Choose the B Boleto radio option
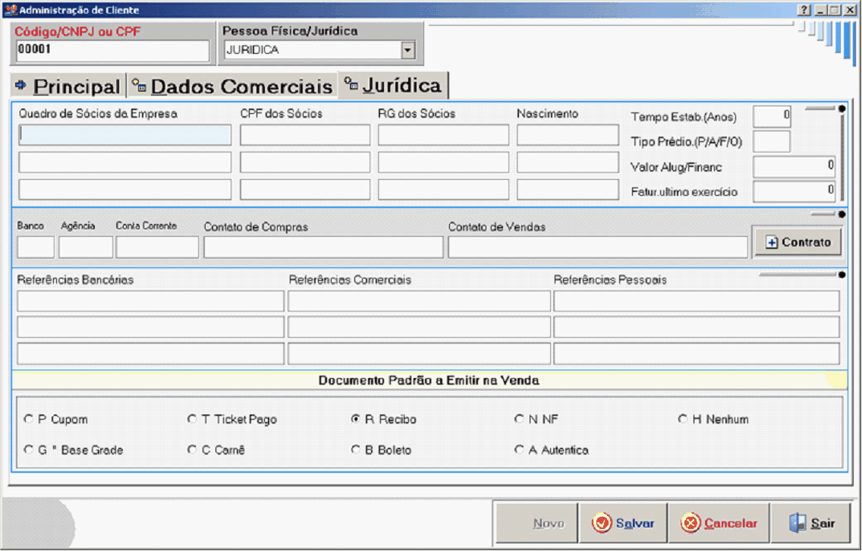 tap(355, 450)
